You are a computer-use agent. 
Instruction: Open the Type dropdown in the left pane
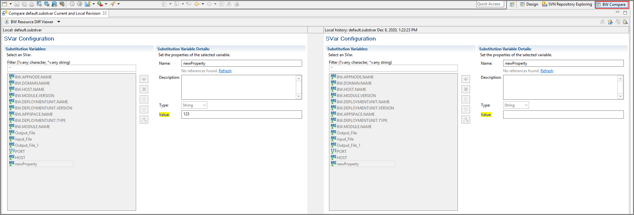194,105
